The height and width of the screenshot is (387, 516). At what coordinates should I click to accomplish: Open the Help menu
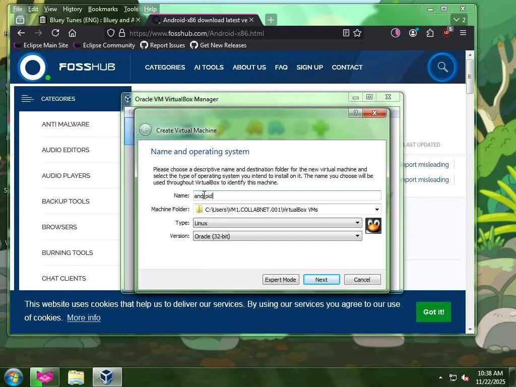pyautogui.click(x=150, y=9)
